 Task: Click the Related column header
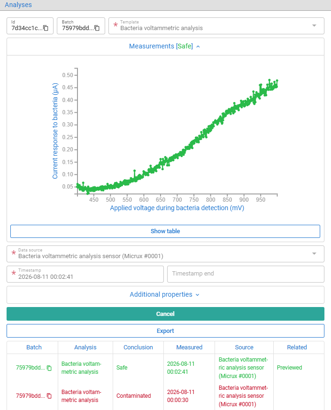297,347
